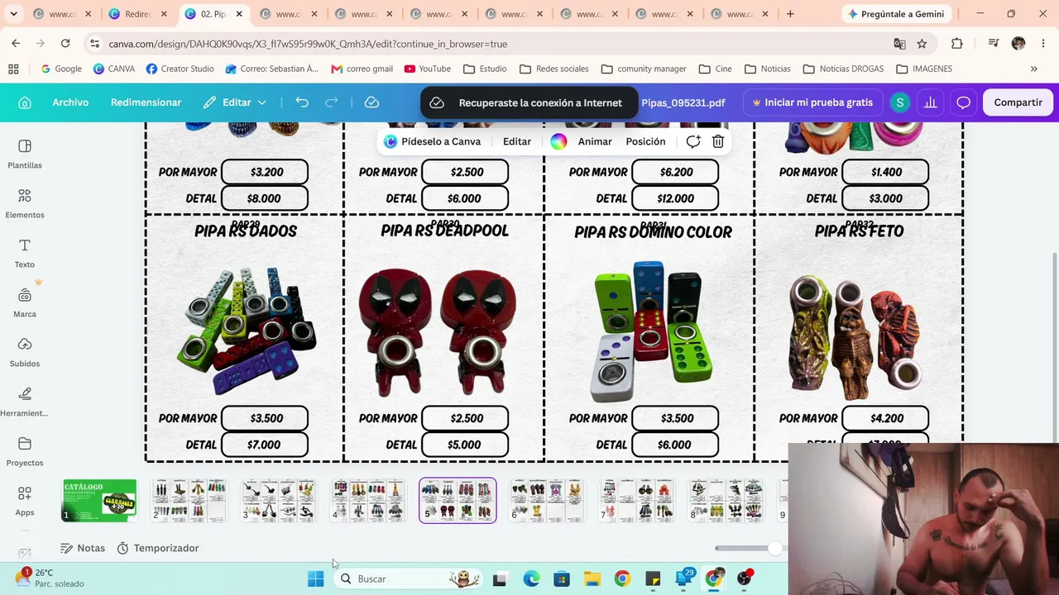Expand the Chrome tab search dropdown

tap(13, 14)
